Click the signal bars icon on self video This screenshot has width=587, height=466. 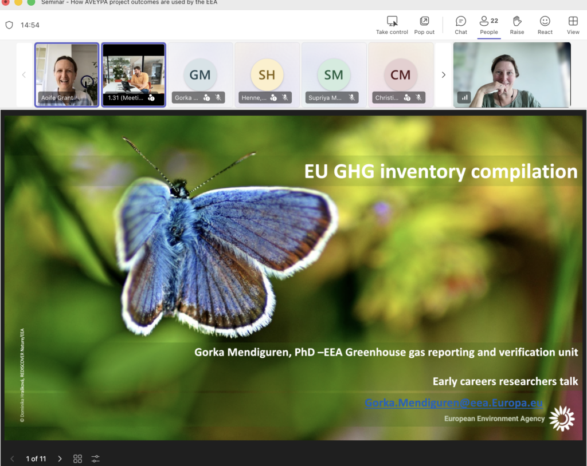tap(464, 98)
